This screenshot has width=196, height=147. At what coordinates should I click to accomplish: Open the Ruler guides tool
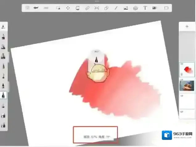click(x=87, y=8)
